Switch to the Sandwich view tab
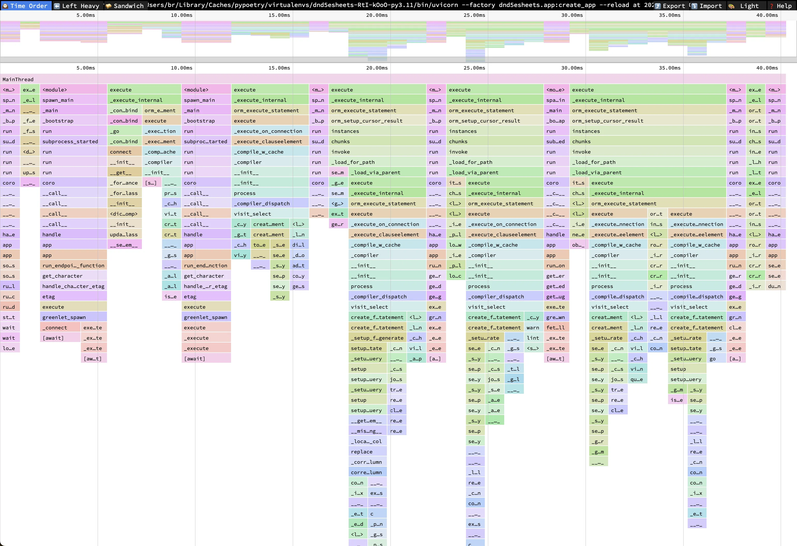This screenshot has height=546, width=797. (x=128, y=6)
